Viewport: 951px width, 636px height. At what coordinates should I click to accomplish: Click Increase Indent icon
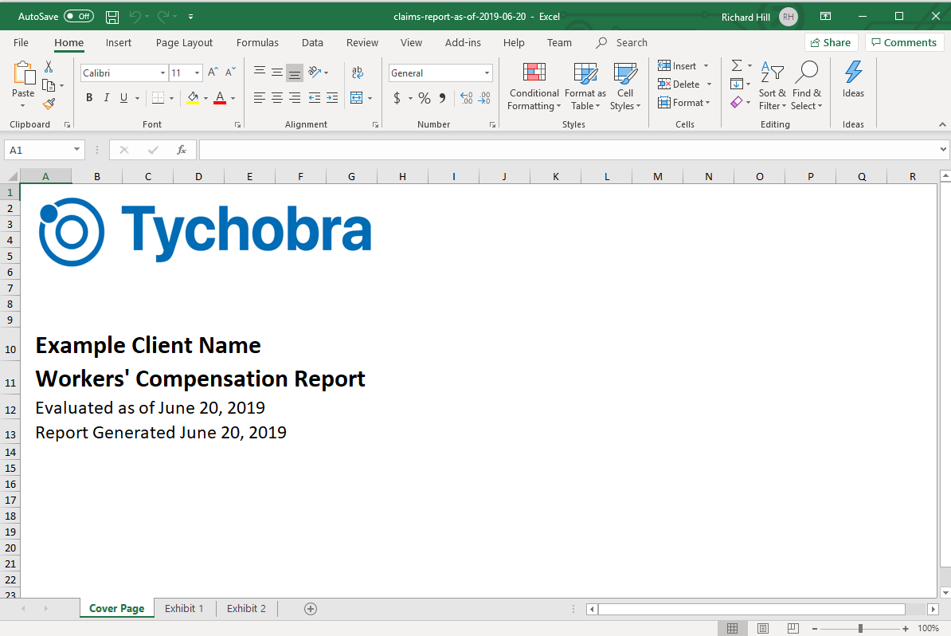coord(332,98)
